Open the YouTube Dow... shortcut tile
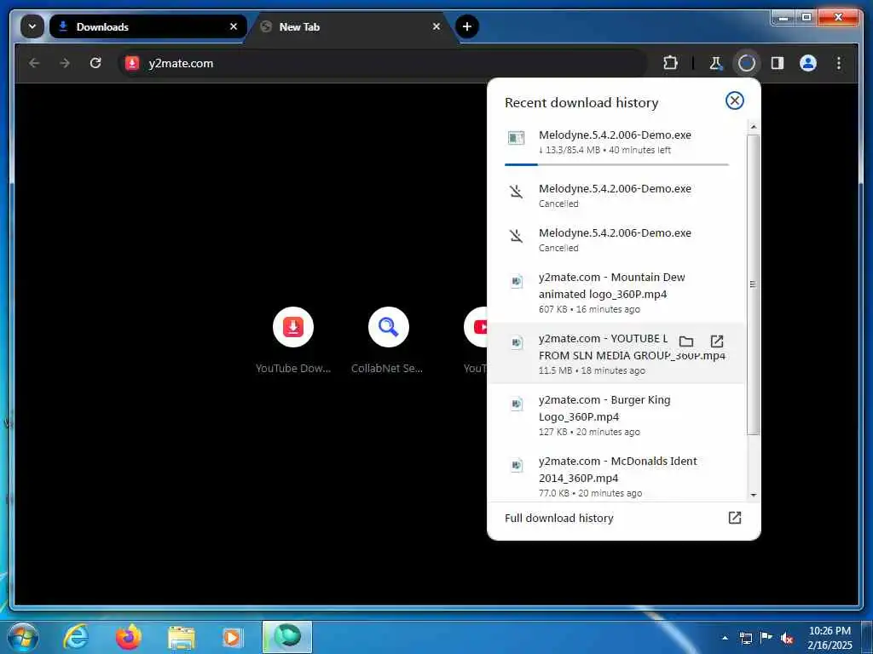The width and height of the screenshot is (873, 654). point(293,341)
